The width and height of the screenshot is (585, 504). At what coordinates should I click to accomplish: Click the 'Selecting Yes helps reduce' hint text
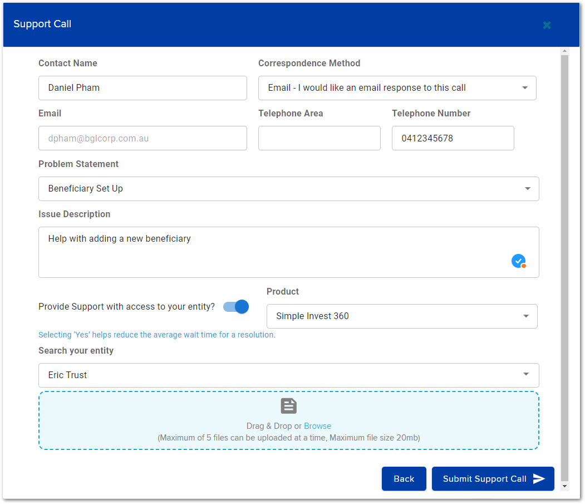click(x=157, y=335)
